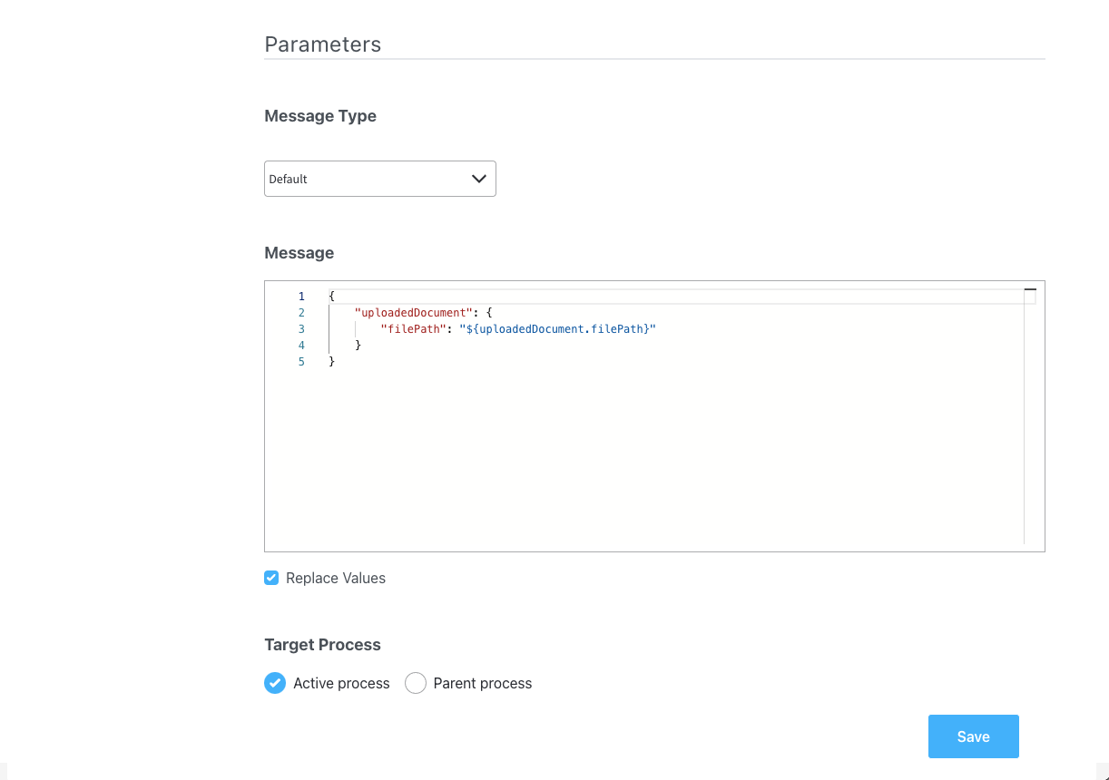Click line number 1 in the editor gutter
Image resolution: width=1109 pixels, height=780 pixels.
point(301,297)
